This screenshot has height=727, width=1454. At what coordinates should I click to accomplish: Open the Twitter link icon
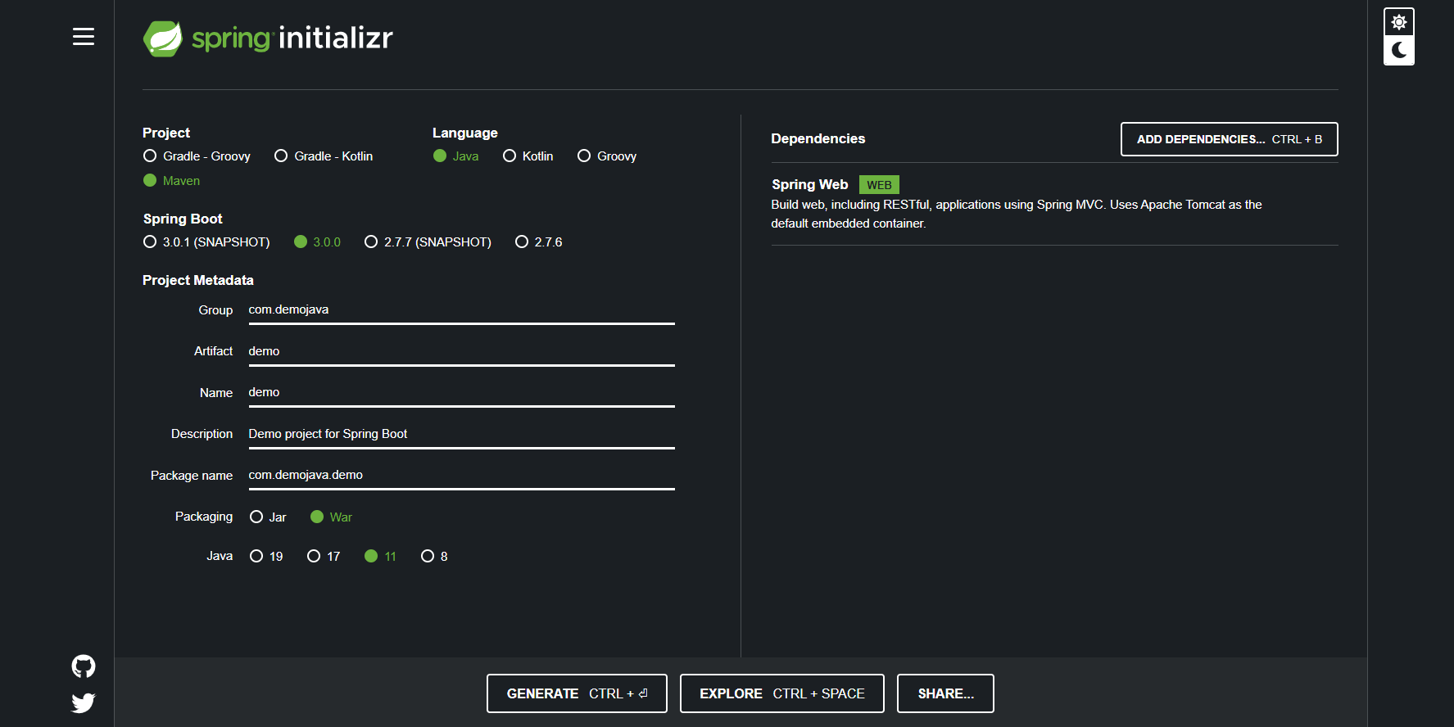[x=84, y=702]
